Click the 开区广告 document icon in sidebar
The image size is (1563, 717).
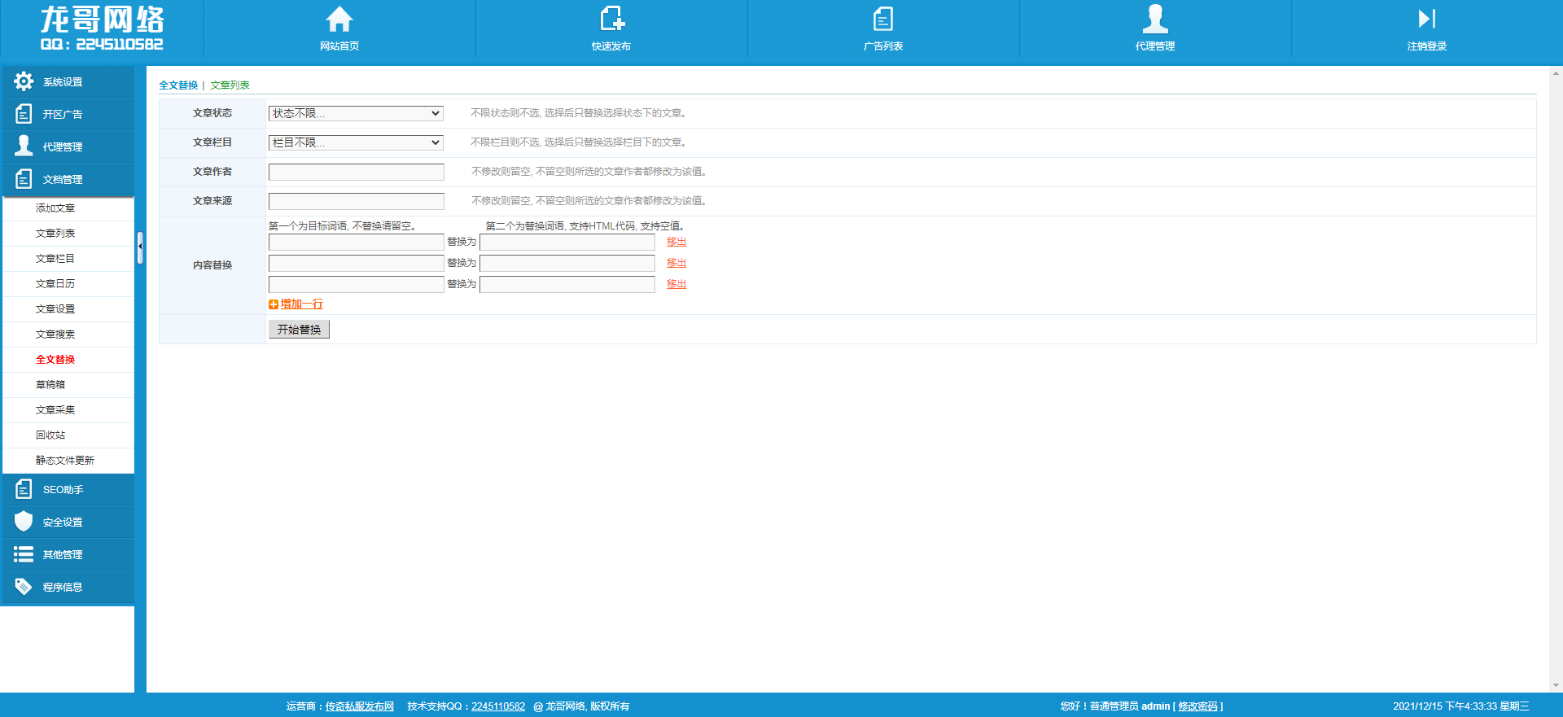(24, 114)
